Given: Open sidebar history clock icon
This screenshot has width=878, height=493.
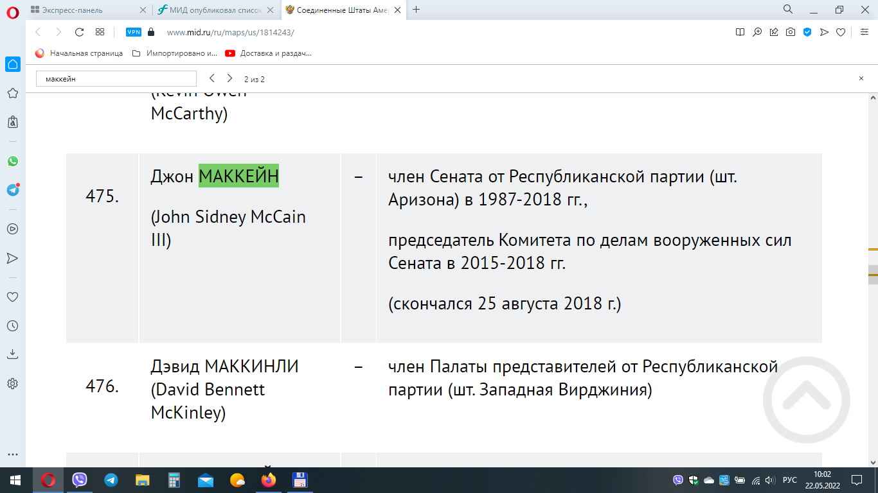Looking at the screenshot, I should [x=12, y=325].
